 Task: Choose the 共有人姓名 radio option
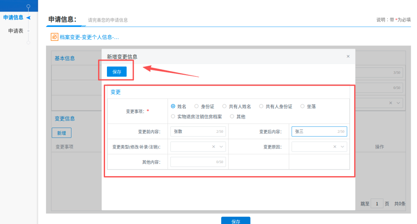(x=224, y=106)
